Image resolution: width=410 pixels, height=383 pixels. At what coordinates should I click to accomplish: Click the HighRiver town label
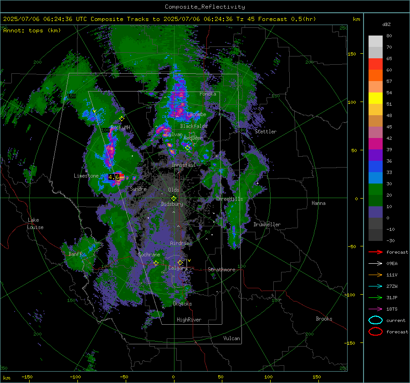(x=189, y=320)
